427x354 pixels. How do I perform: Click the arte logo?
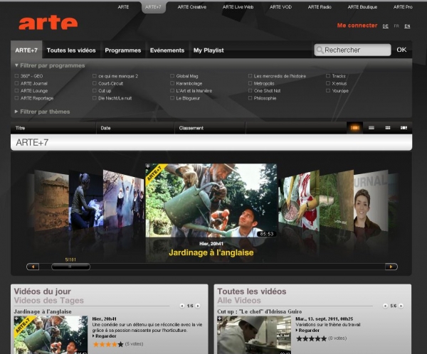48,23
